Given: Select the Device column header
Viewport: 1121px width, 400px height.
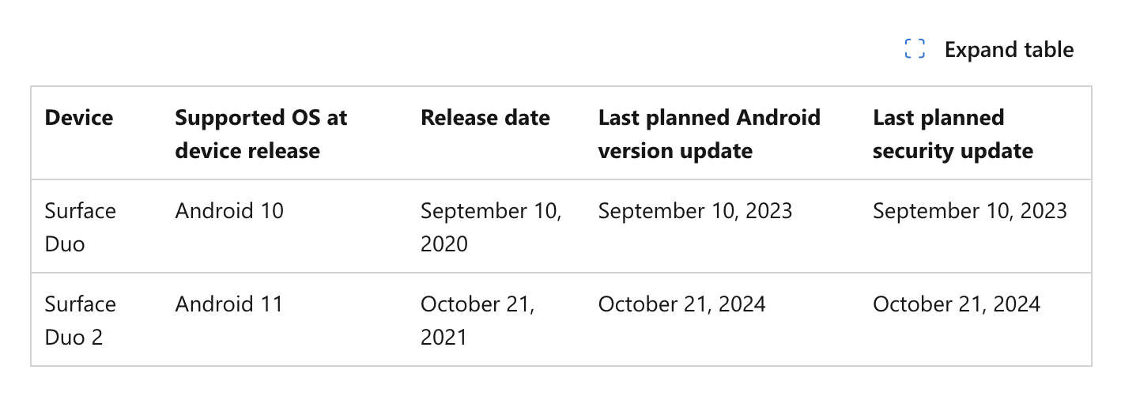Looking at the screenshot, I should point(79,118).
